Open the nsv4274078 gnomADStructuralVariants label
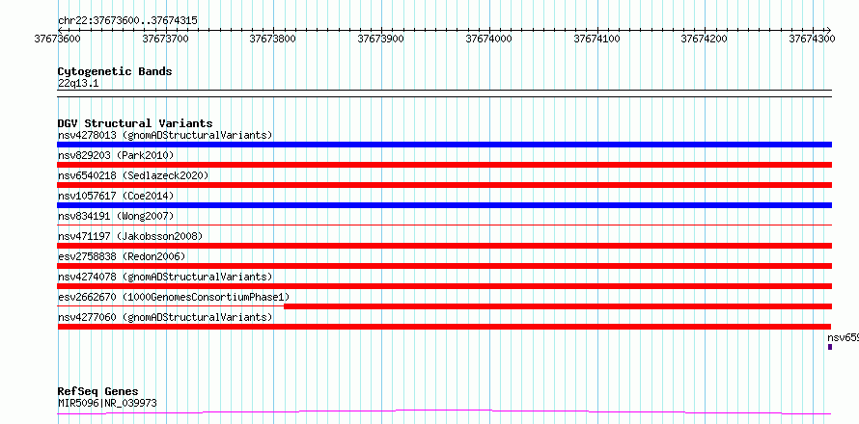The image size is (859, 424). [165, 277]
